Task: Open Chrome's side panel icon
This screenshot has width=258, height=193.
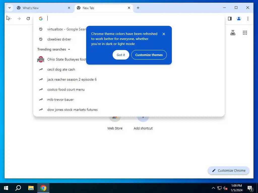Action: (230, 19)
